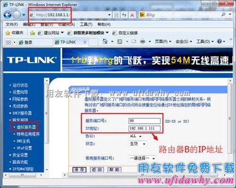The height and width of the screenshot is (188, 236).
Task: Click the TP-LINK logo
Action: pyautogui.click(x=32, y=60)
